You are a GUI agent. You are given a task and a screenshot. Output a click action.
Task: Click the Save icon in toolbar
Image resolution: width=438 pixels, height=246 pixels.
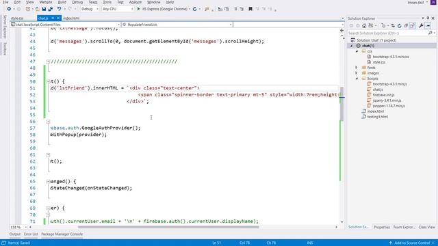[x=44, y=9]
